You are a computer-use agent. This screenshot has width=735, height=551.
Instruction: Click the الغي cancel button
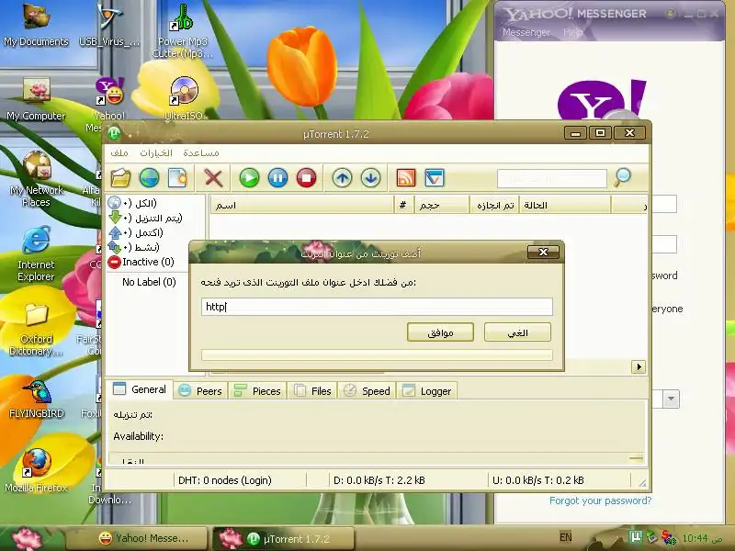(517, 332)
